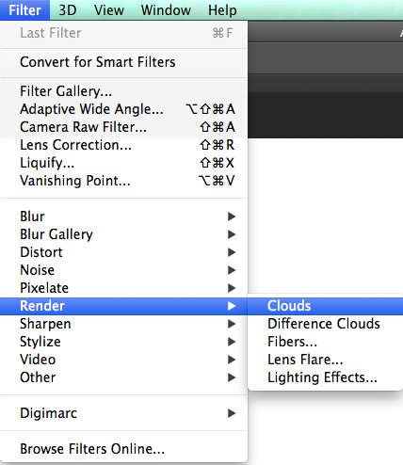Click Browse Filters Online link
The height and width of the screenshot is (465, 403).
click(x=123, y=449)
